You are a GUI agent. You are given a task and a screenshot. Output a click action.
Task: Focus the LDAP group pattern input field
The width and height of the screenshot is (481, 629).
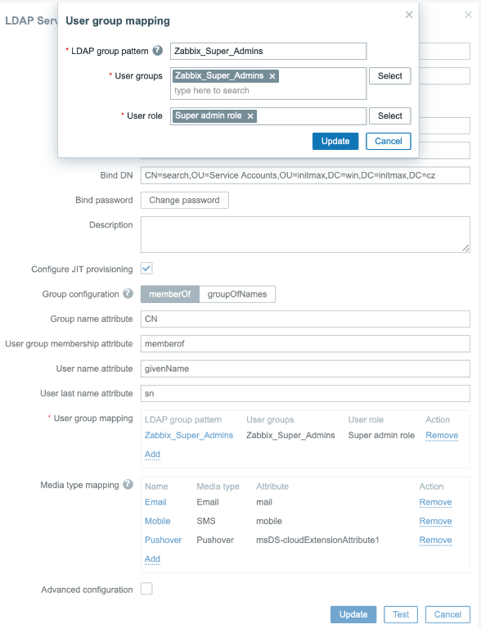point(268,51)
